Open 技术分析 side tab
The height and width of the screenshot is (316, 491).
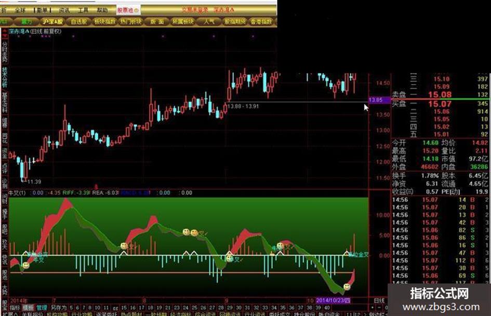click(4, 77)
